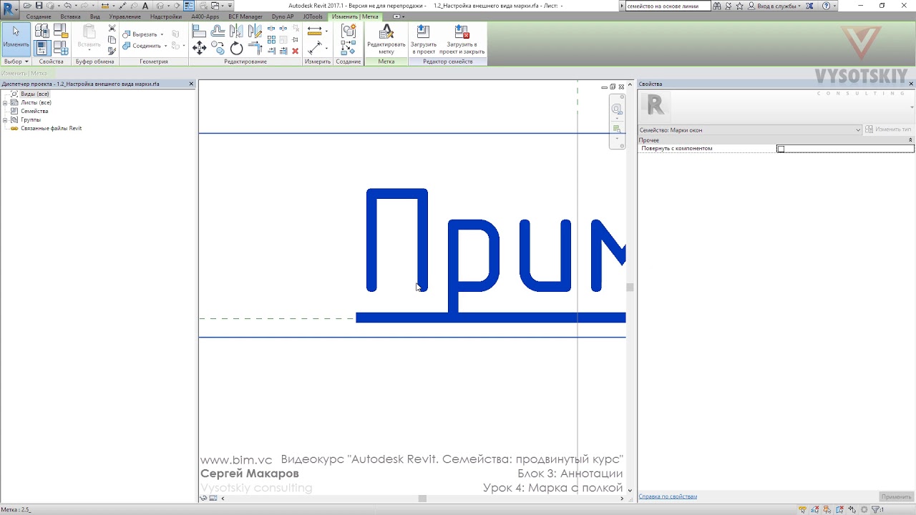Open customize quick access toolbar arrow
Image resolution: width=916 pixels, height=515 pixels.
coord(230,6)
